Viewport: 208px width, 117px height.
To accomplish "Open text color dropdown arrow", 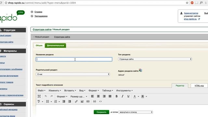I will pos(138,97).
